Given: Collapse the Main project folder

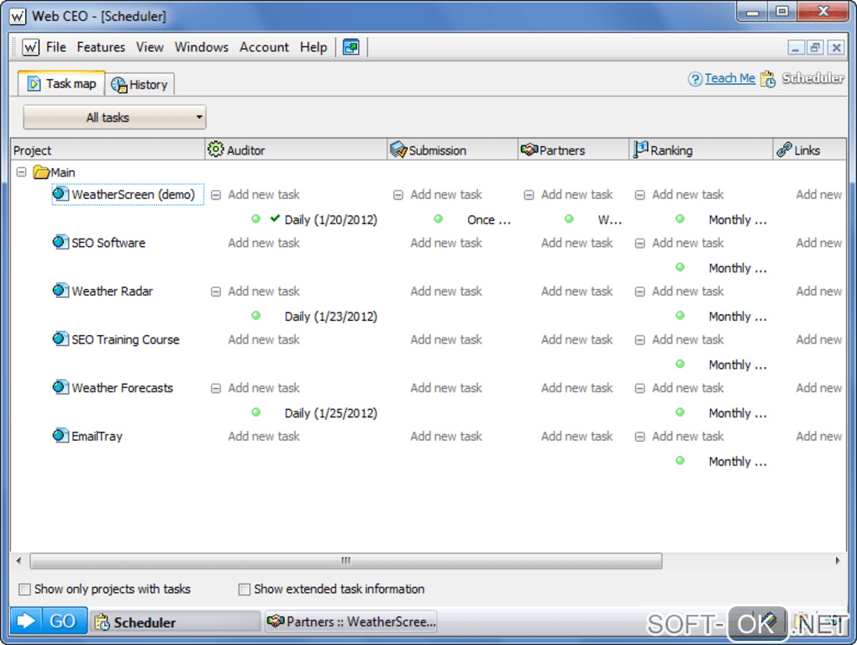Looking at the screenshot, I should [x=21, y=172].
